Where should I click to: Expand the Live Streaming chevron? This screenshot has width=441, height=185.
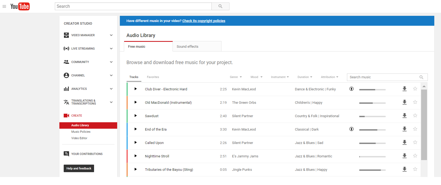coord(111,49)
